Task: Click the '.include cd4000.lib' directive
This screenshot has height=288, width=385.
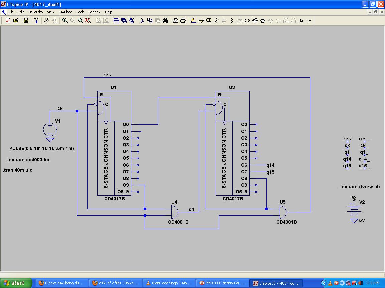Action: click(x=28, y=160)
